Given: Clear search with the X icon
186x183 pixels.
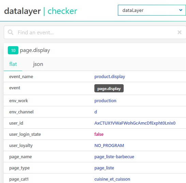Looking at the screenshot, I should (x=180, y=32).
